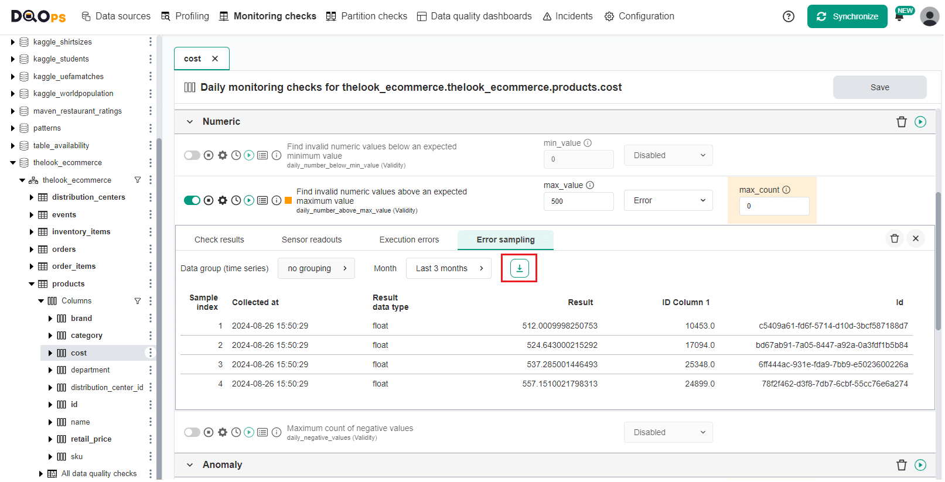This screenshot has width=945, height=482.
Task: Click the Synchronize button
Action: pos(847,16)
